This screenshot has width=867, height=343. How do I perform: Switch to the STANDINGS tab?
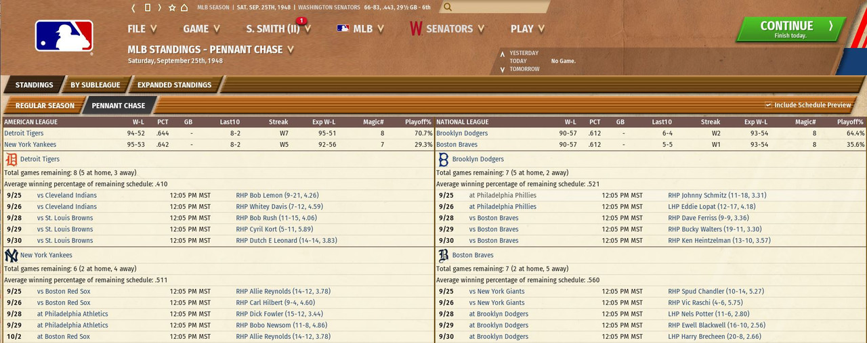[34, 85]
